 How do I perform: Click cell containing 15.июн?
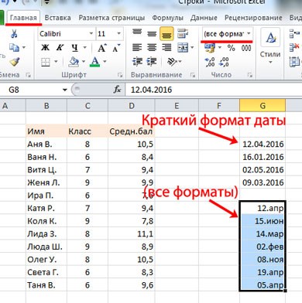pos(263,221)
